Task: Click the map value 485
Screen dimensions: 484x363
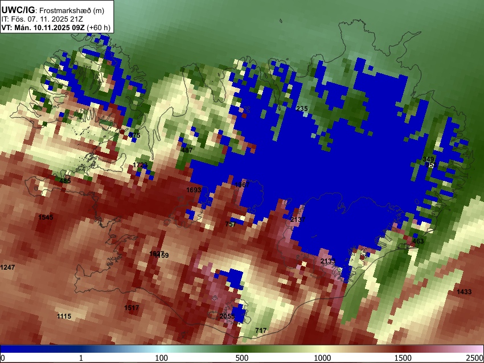Action: coord(65,181)
